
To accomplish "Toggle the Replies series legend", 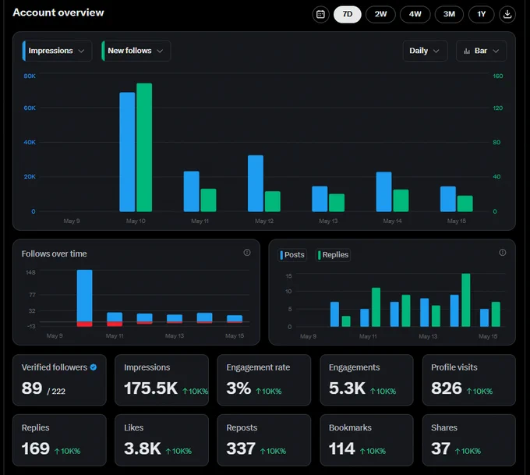I will (333, 255).
